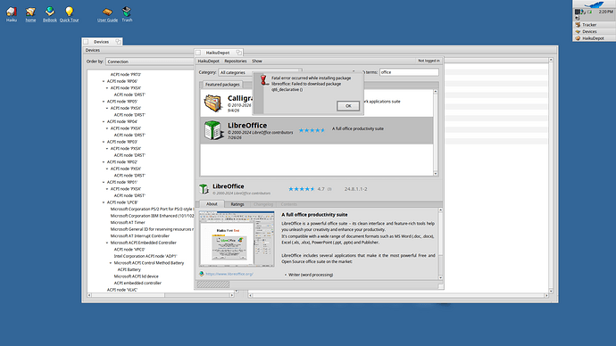Collapse ACPI node 'LPCB' in Devices tree
Viewport: 616px width, 346px height.
point(104,202)
